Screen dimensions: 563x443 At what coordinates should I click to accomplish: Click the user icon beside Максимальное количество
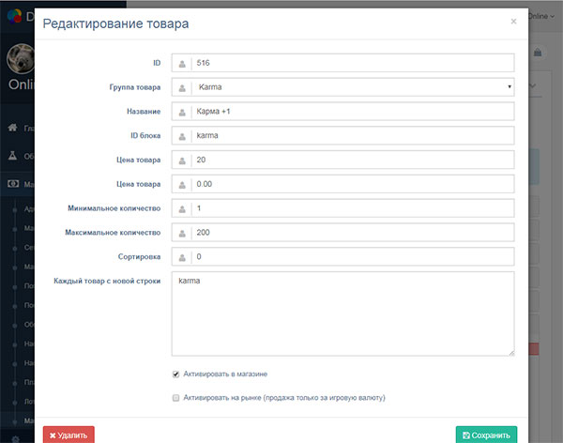click(x=181, y=233)
